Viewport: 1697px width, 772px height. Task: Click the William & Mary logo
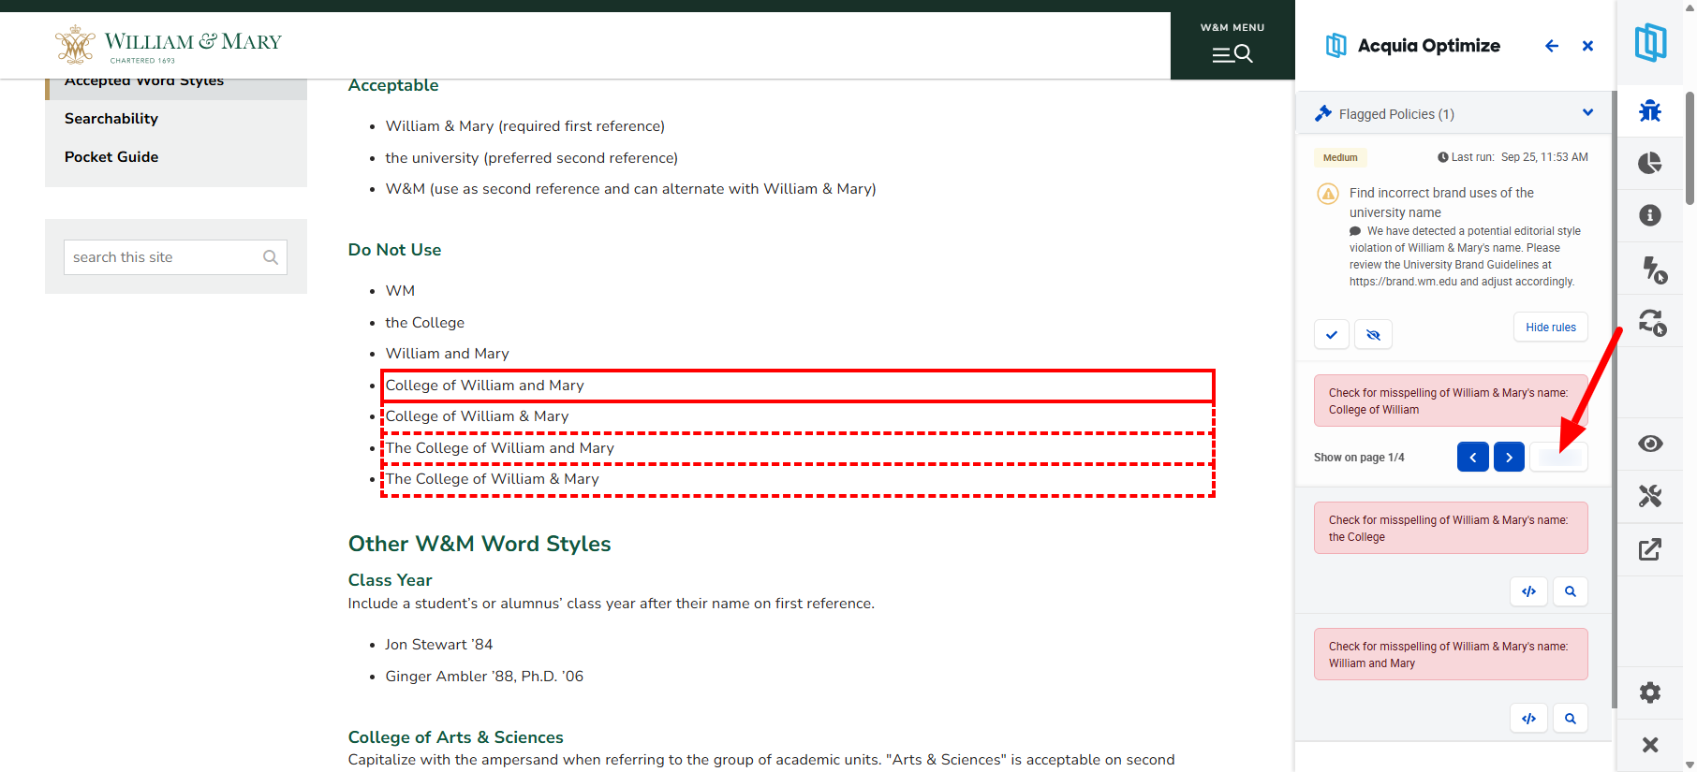point(169,45)
